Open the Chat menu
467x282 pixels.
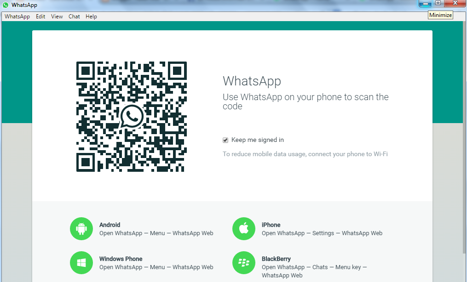pos(74,17)
